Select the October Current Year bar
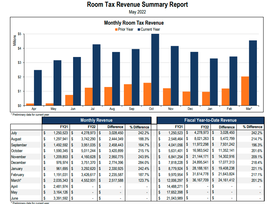This screenshot has width=268, height=204. coord(155,69)
